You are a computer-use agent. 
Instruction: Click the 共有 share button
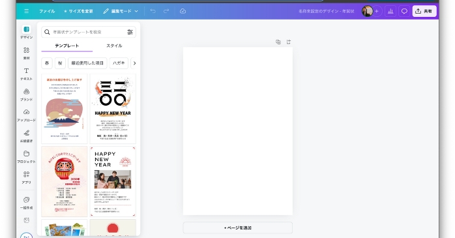click(424, 11)
